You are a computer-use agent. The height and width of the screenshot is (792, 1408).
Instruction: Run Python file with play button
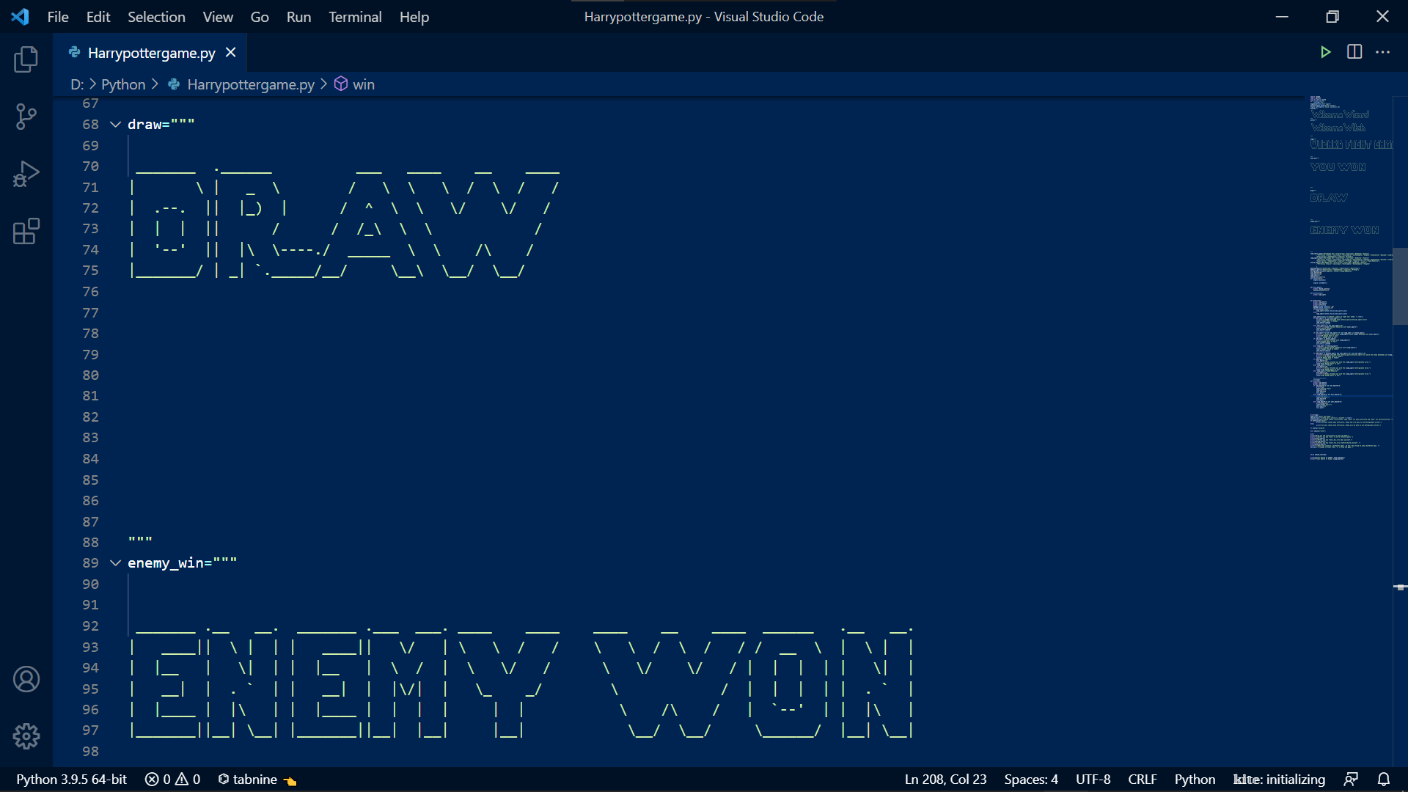[x=1325, y=52]
